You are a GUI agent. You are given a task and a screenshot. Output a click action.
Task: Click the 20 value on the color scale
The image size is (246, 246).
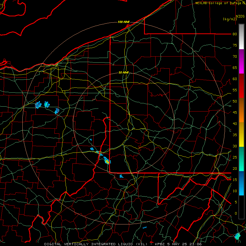[x=235, y=168]
